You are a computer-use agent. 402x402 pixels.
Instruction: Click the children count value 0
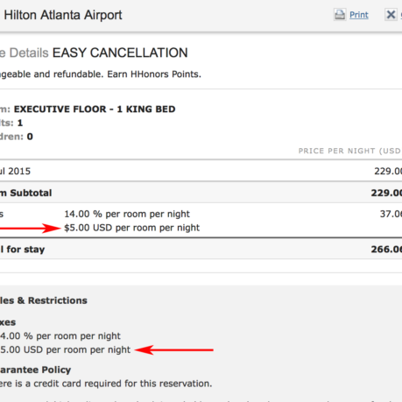coord(30,137)
